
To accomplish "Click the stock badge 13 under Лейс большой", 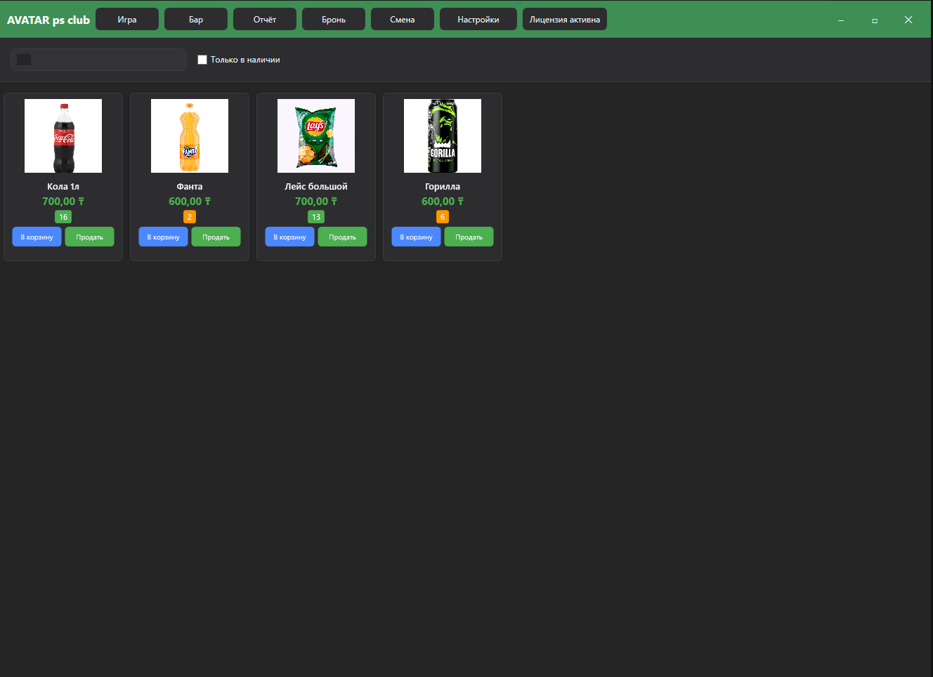I will 316,217.
